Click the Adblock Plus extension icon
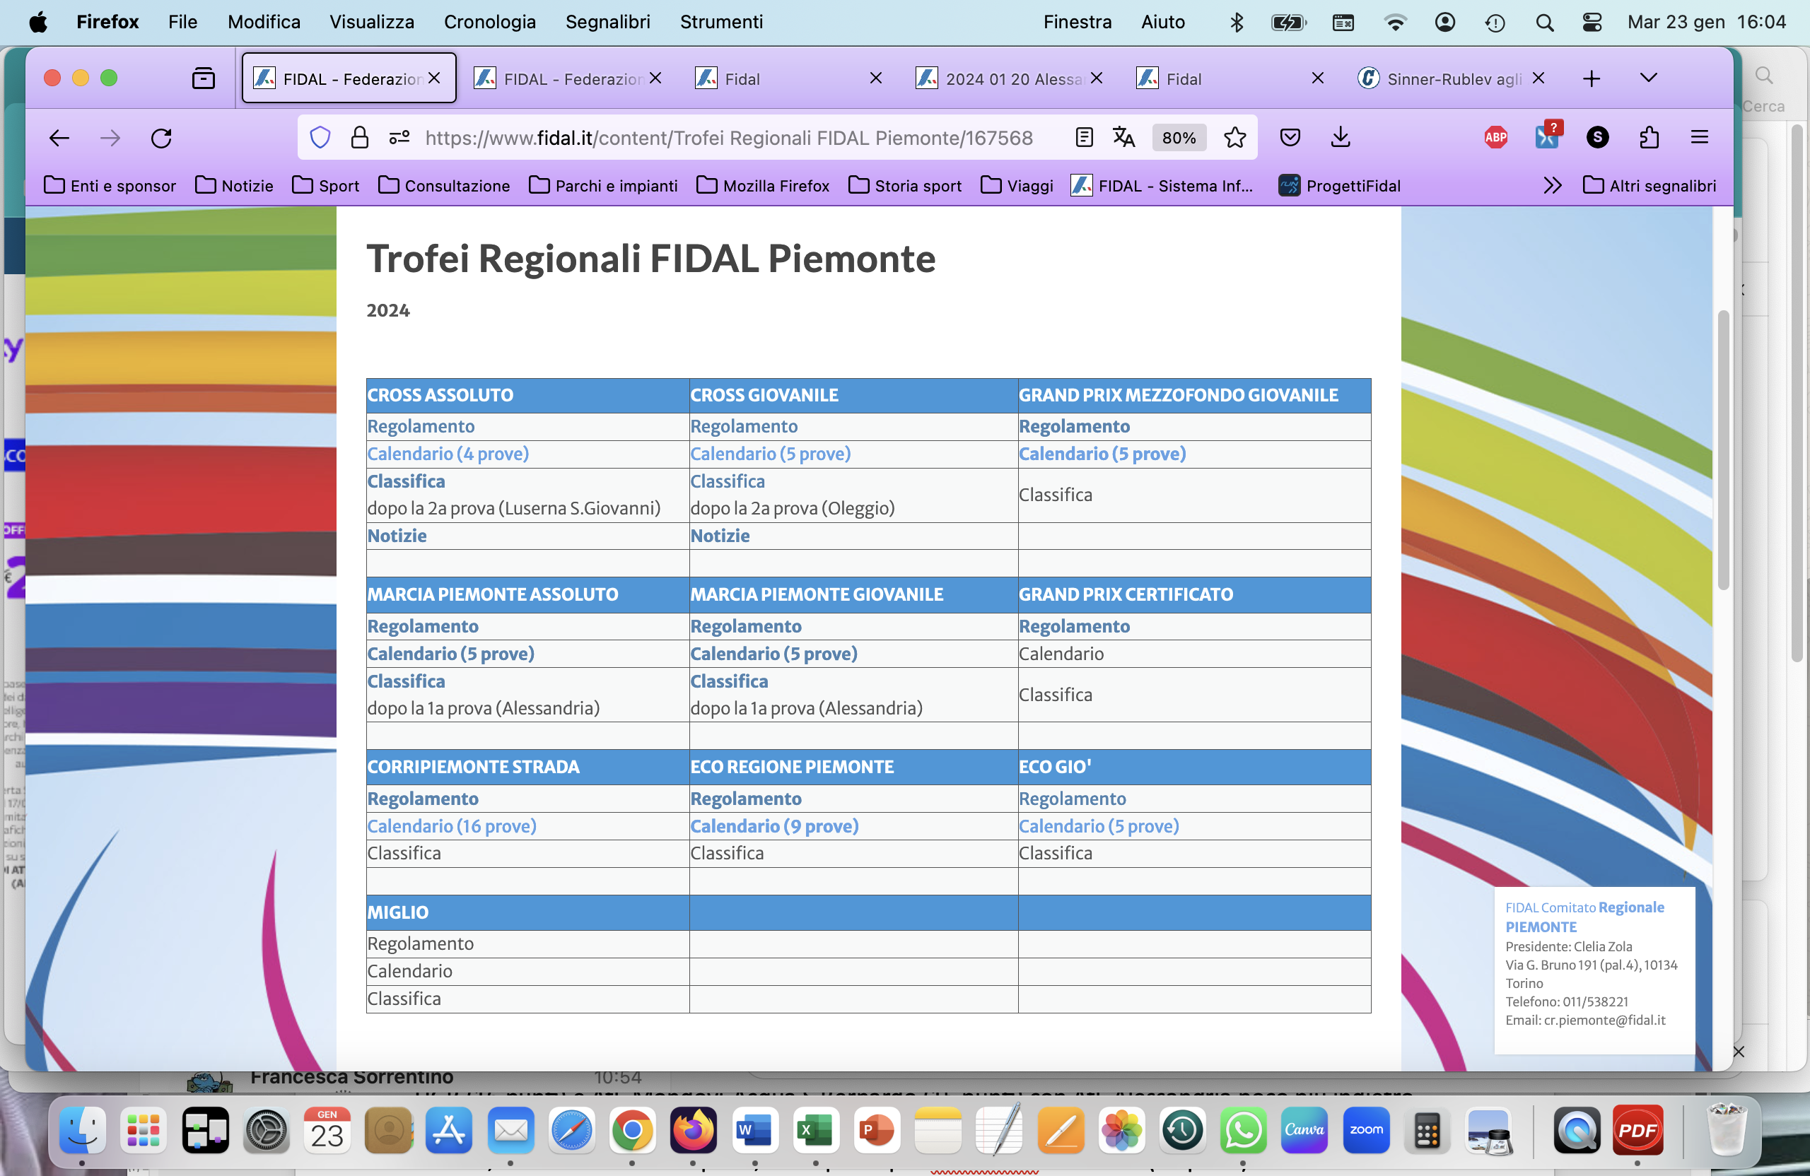Screen dimensions: 1810x1176 coord(1495,138)
